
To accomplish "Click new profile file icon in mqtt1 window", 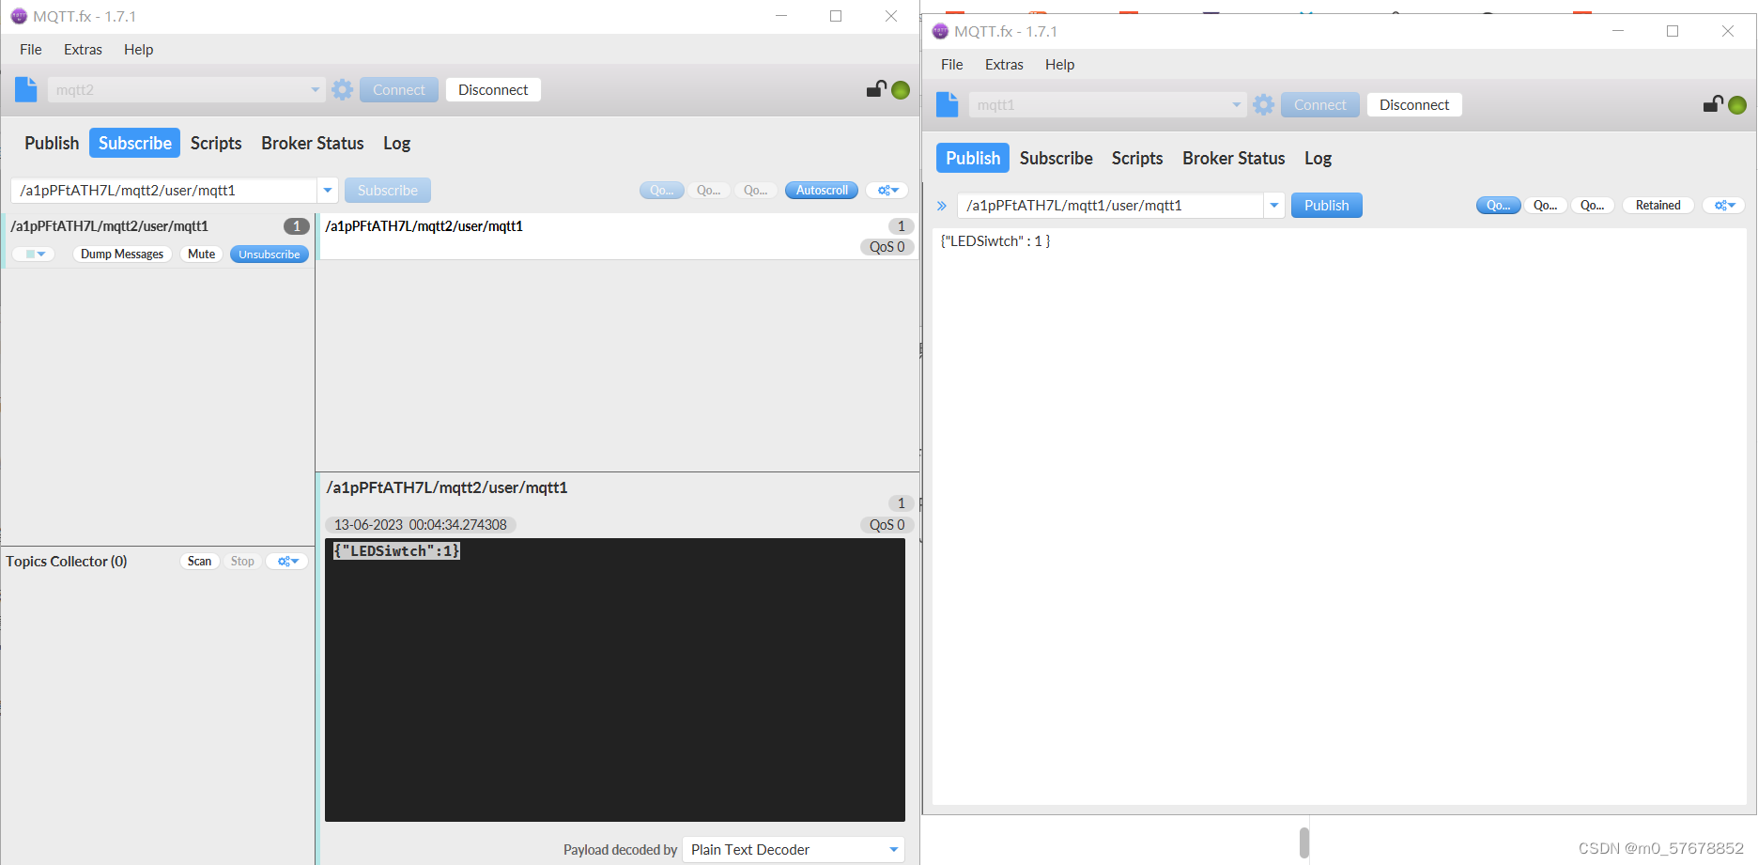I will click(x=948, y=105).
